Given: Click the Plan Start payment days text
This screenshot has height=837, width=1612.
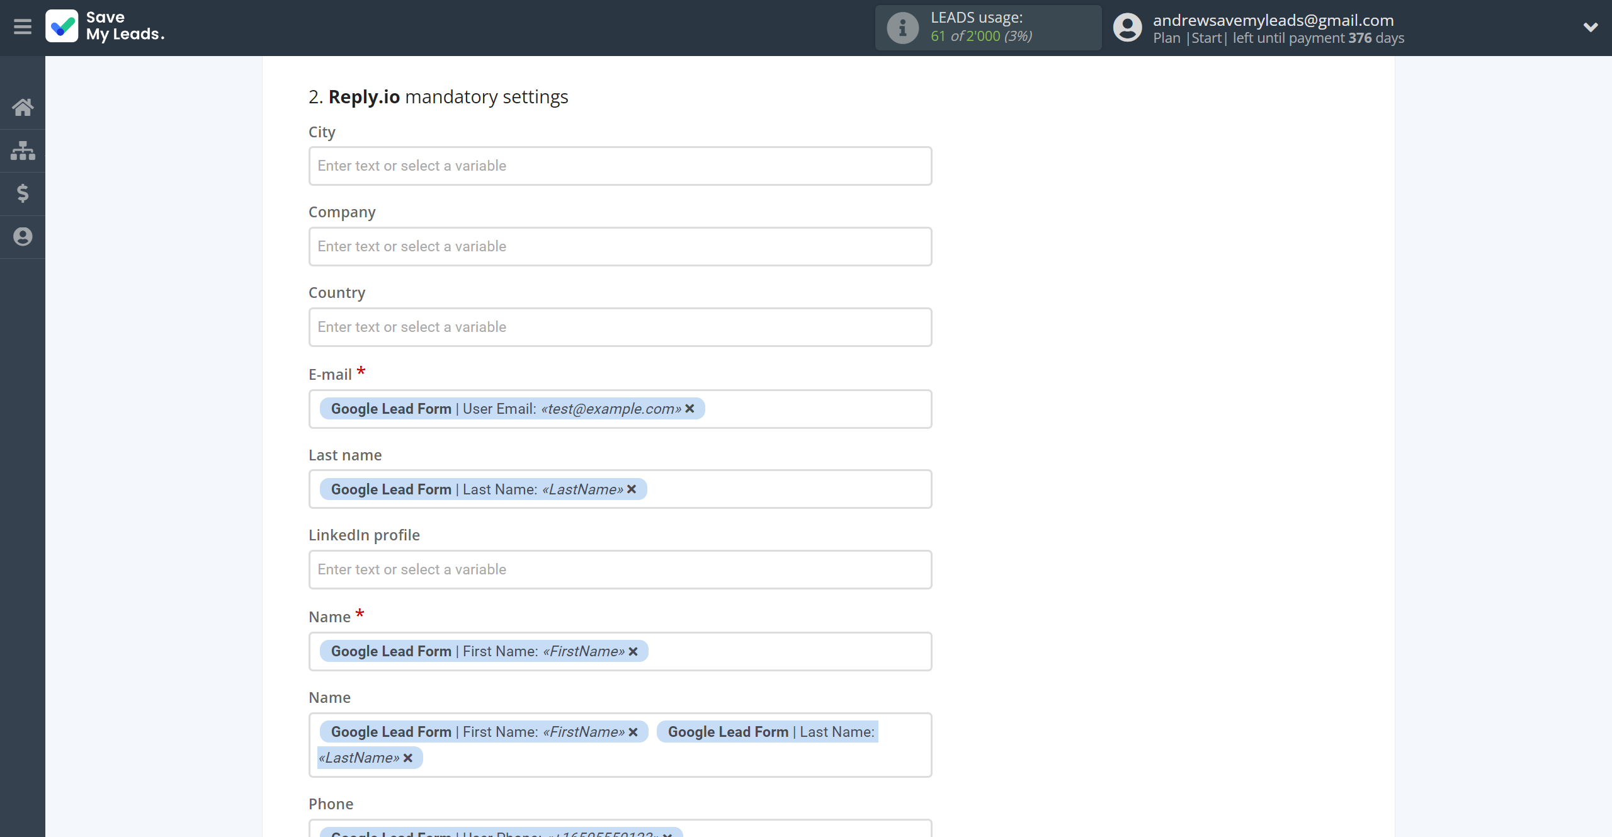Looking at the screenshot, I should (1278, 38).
